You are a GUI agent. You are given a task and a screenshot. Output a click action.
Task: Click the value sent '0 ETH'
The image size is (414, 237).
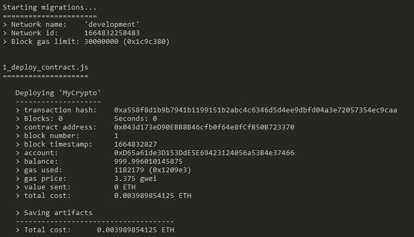click(125, 187)
